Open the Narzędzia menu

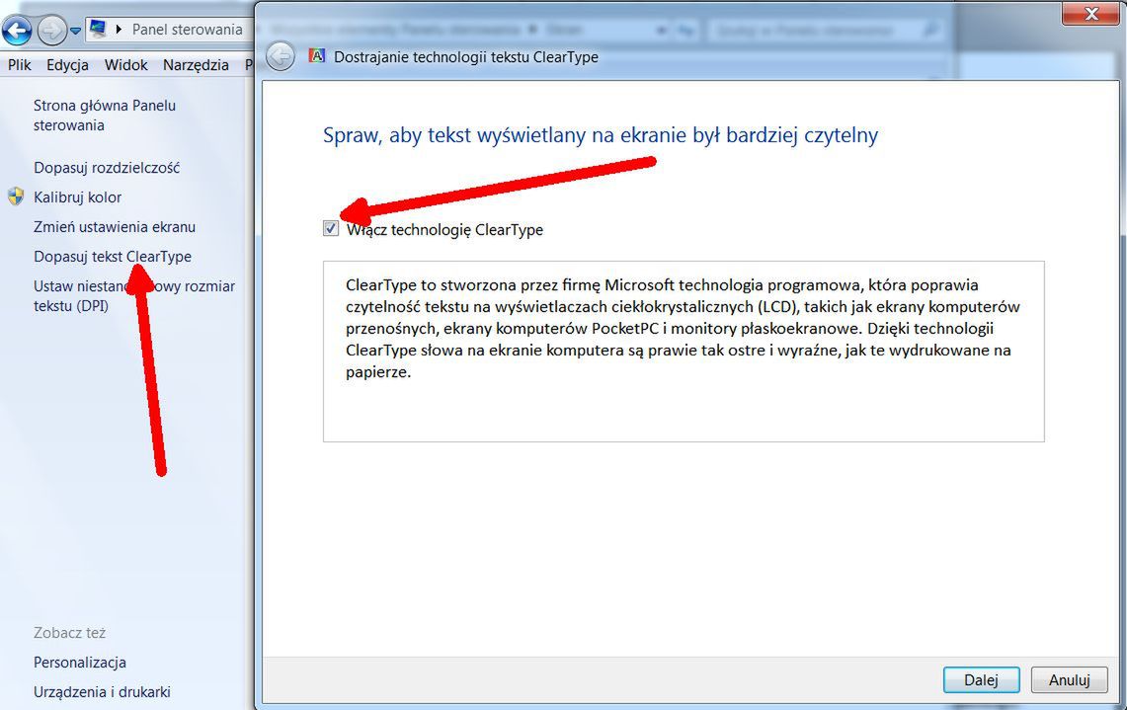coord(196,64)
